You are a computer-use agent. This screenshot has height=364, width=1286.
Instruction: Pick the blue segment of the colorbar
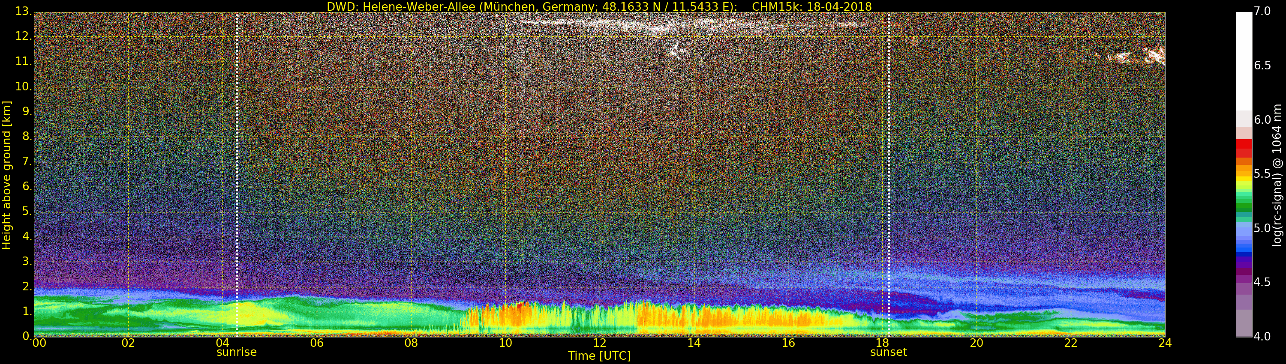pos(1243,247)
